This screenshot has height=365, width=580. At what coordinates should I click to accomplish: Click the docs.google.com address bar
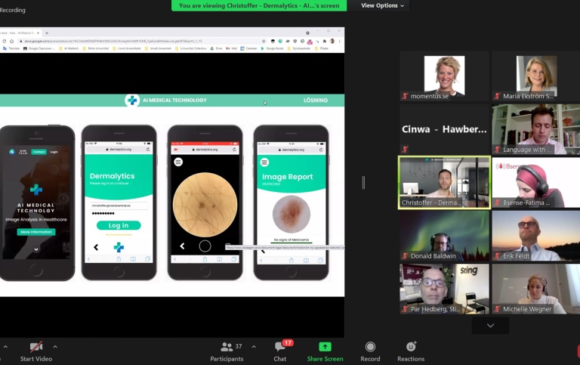pos(143,41)
